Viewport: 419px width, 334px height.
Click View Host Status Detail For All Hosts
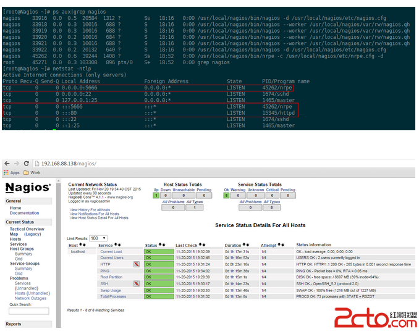coord(99,218)
